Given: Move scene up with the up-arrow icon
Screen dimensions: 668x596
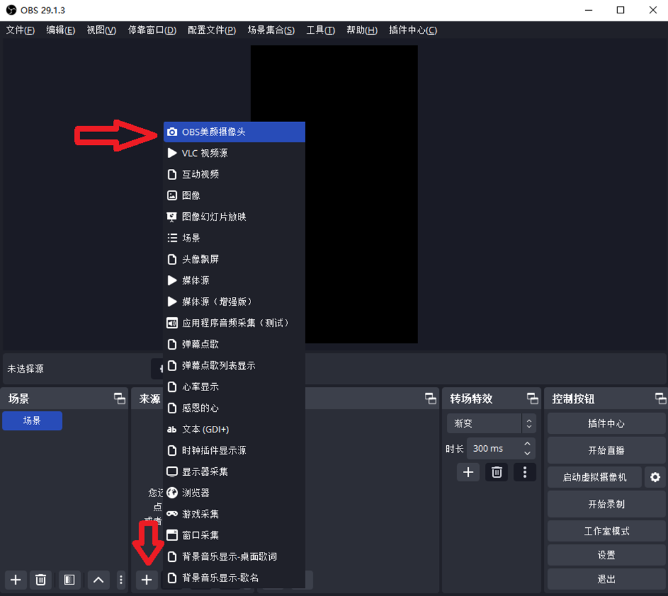Looking at the screenshot, I should (98, 580).
